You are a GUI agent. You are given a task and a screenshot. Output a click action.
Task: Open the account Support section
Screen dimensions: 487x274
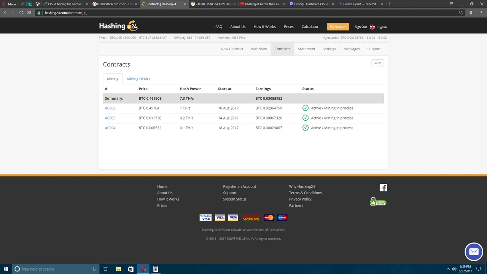[374, 49]
